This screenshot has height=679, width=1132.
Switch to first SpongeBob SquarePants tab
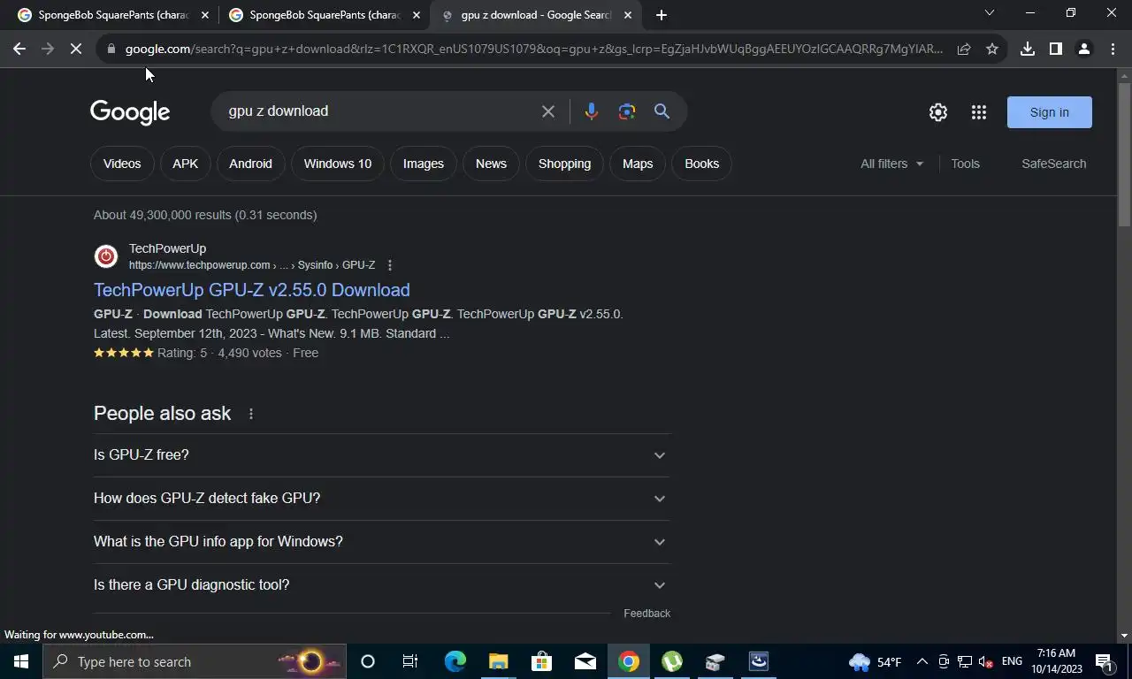[x=112, y=15]
